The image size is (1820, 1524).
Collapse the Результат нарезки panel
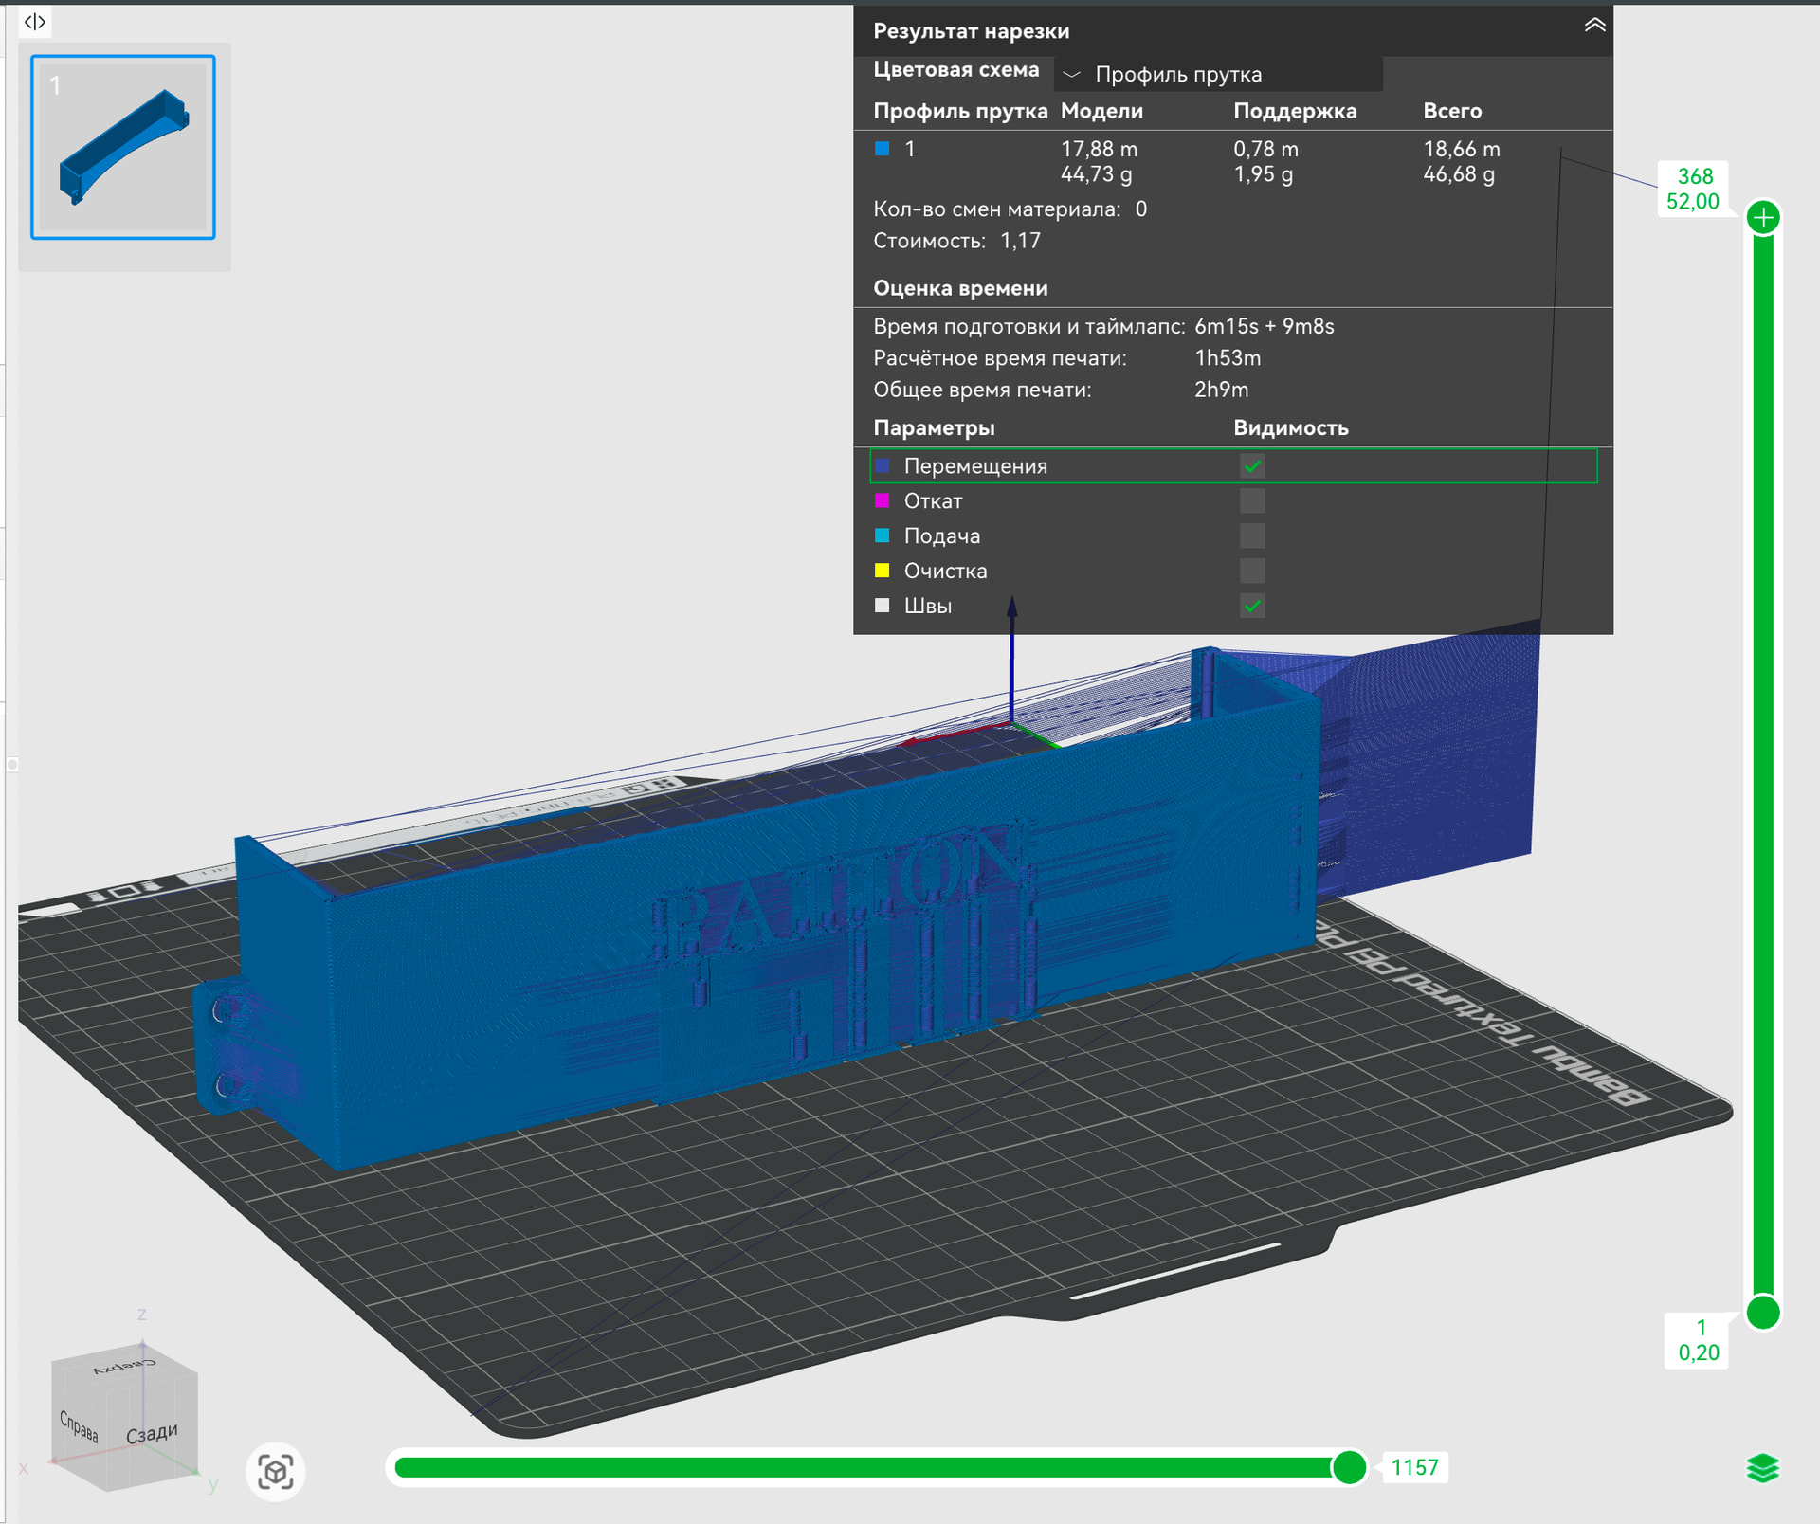1594,27
